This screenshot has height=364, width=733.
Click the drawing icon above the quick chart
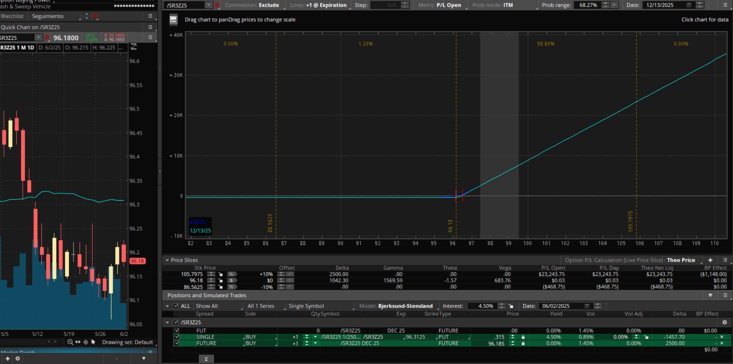click(x=134, y=47)
